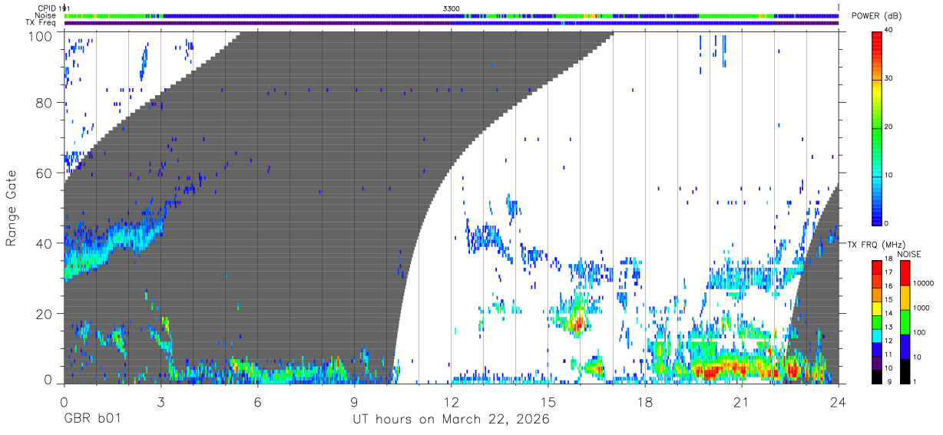Click the 30 label on the power scale
The image size is (943, 435).
(x=887, y=78)
